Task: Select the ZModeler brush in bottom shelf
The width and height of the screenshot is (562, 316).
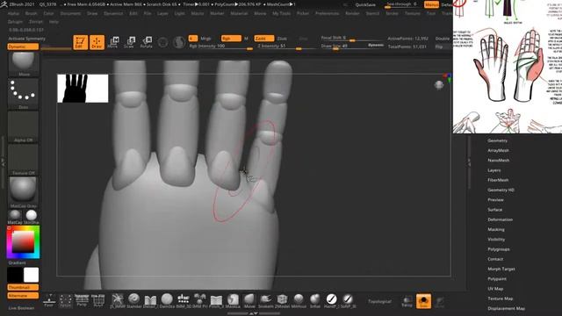Action: point(282,300)
